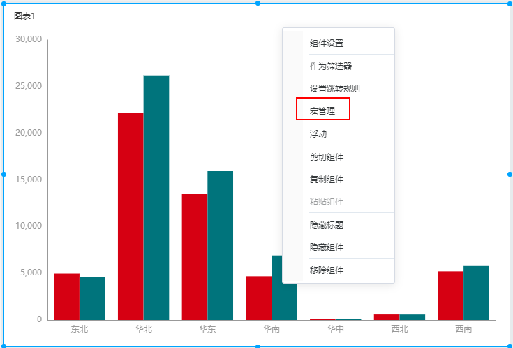Click the top-center resize handle
This screenshot has height=348, width=513.
pyautogui.click(x=258, y=3)
